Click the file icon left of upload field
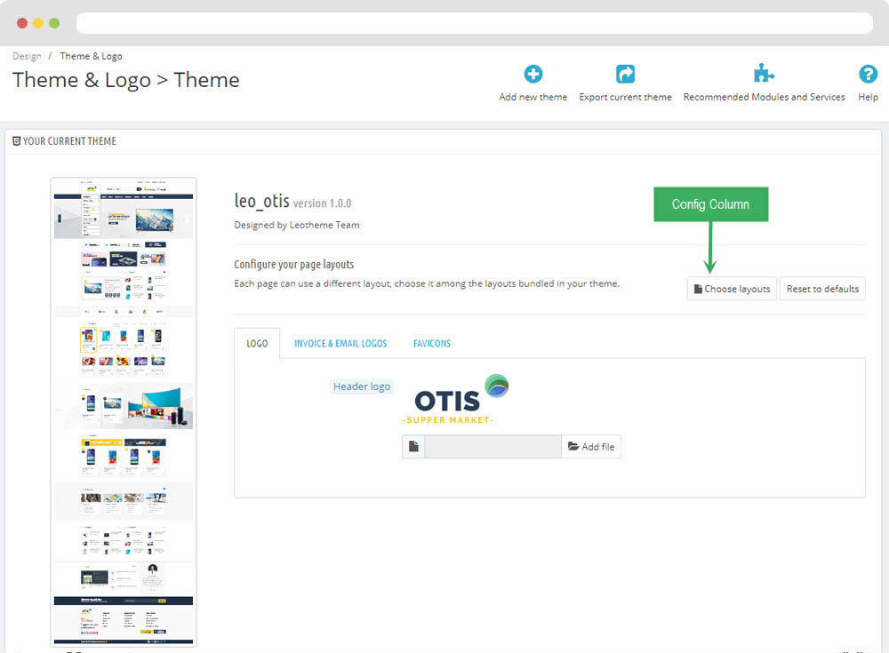The image size is (889, 653). tap(413, 447)
